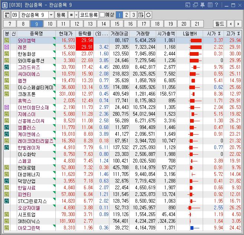
Task: Page group tabs left with arrow
Action: [231, 24]
